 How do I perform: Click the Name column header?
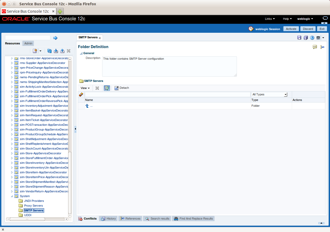(x=89, y=100)
